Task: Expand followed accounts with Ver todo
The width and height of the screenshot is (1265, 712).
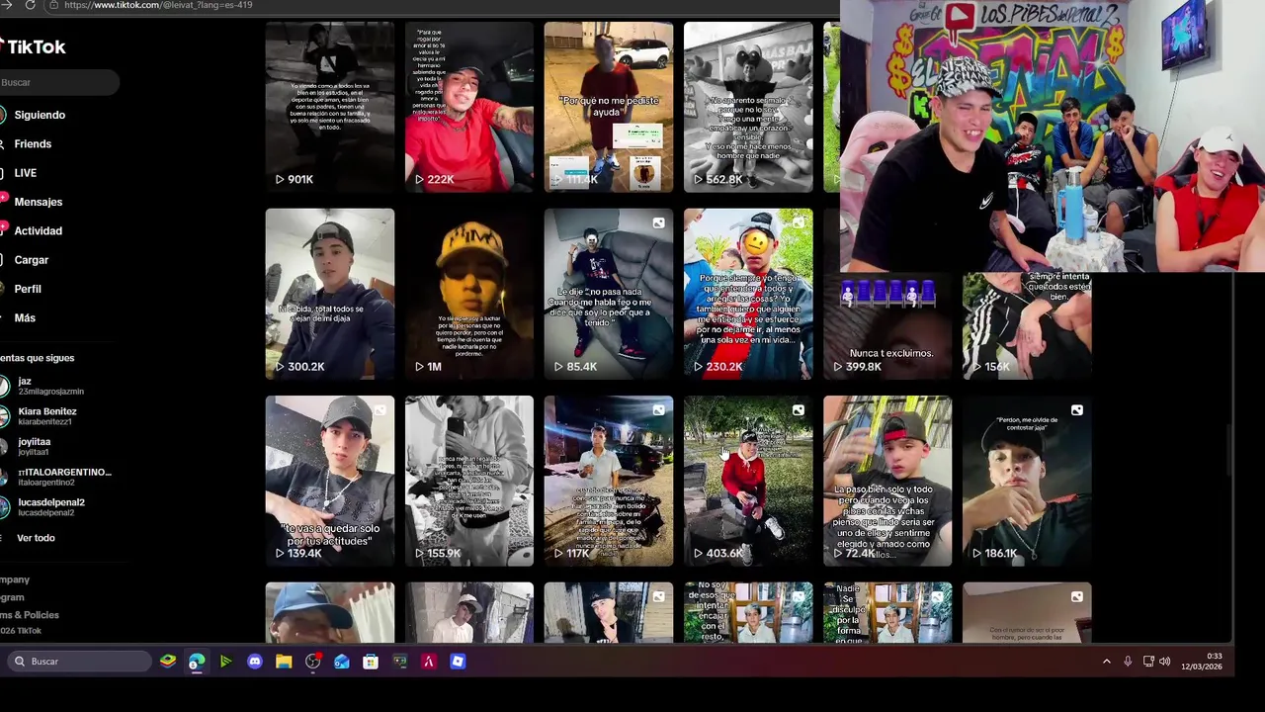Action: click(36, 538)
